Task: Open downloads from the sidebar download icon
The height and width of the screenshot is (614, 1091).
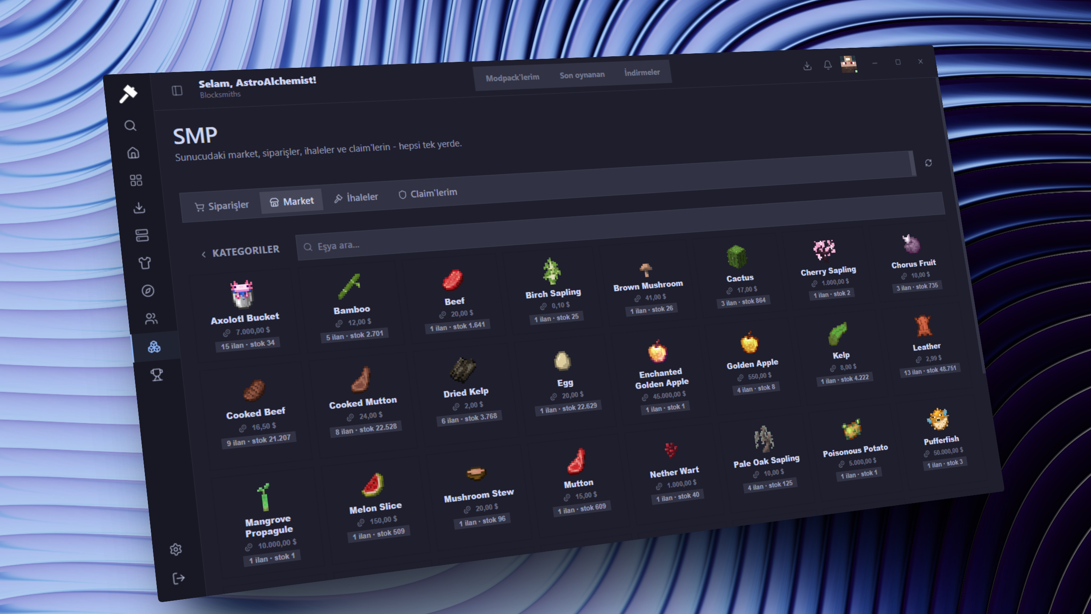Action: point(139,208)
